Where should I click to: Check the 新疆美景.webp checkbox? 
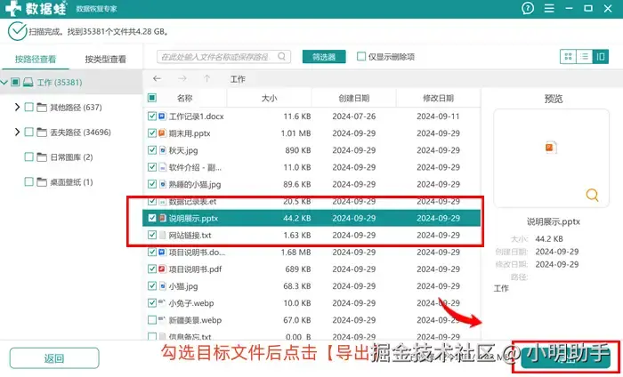coord(152,320)
